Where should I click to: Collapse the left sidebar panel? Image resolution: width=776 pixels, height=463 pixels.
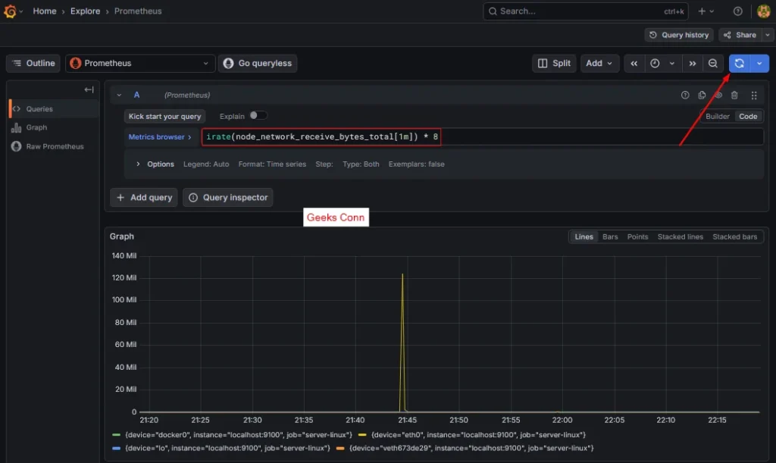tap(89, 89)
